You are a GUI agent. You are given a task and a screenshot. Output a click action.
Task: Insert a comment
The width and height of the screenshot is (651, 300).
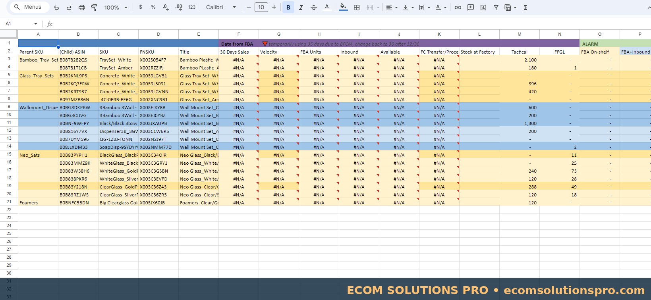tap(471, 8)
